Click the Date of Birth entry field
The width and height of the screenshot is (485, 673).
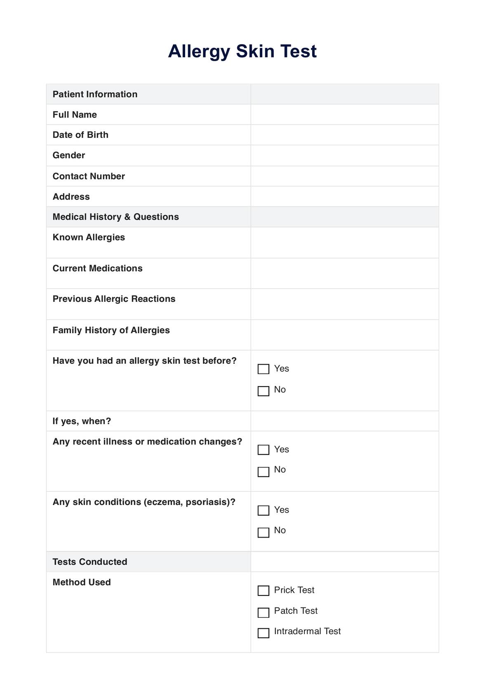click(x=344, y=135)
